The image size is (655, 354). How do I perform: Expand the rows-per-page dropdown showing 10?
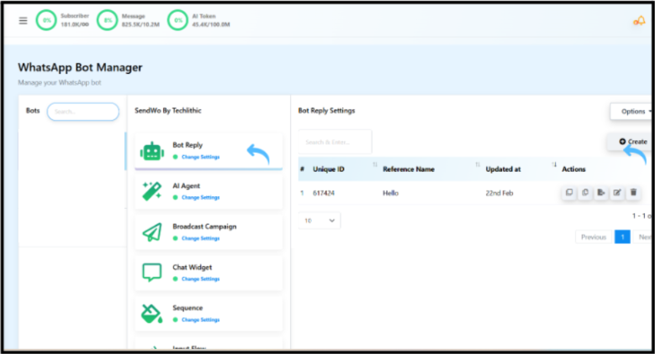pyautogui.click(x=320, y=220)
